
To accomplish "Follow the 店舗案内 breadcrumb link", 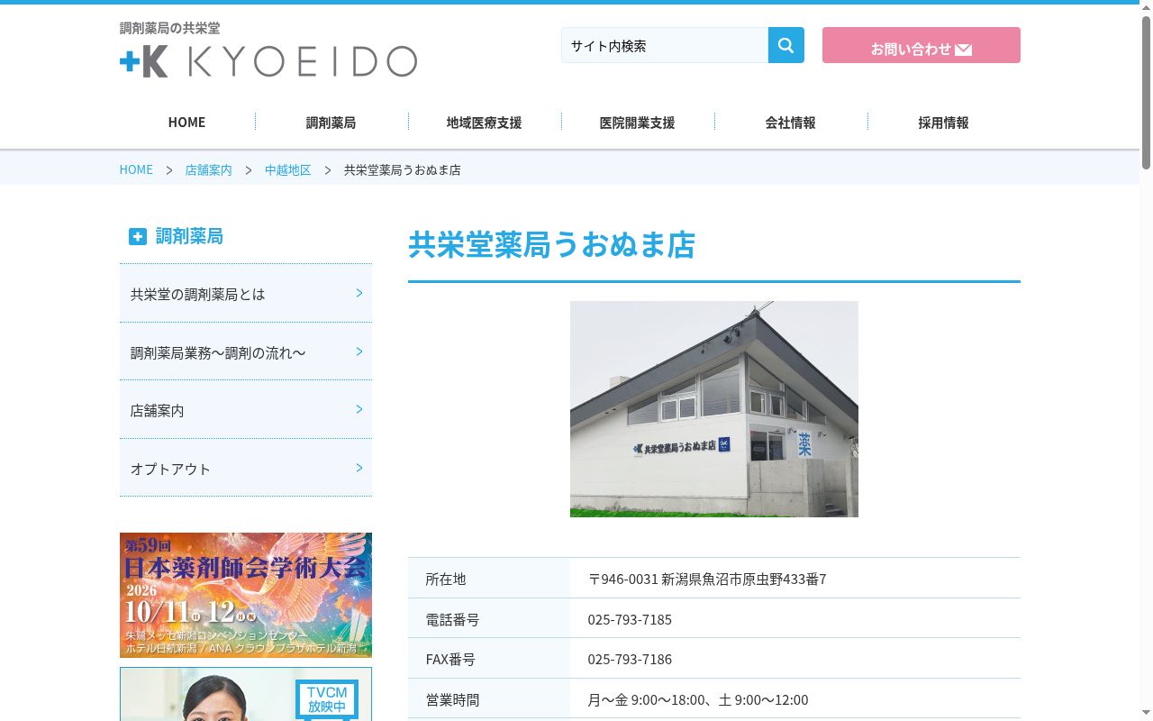I will click(x=208, y=169).
